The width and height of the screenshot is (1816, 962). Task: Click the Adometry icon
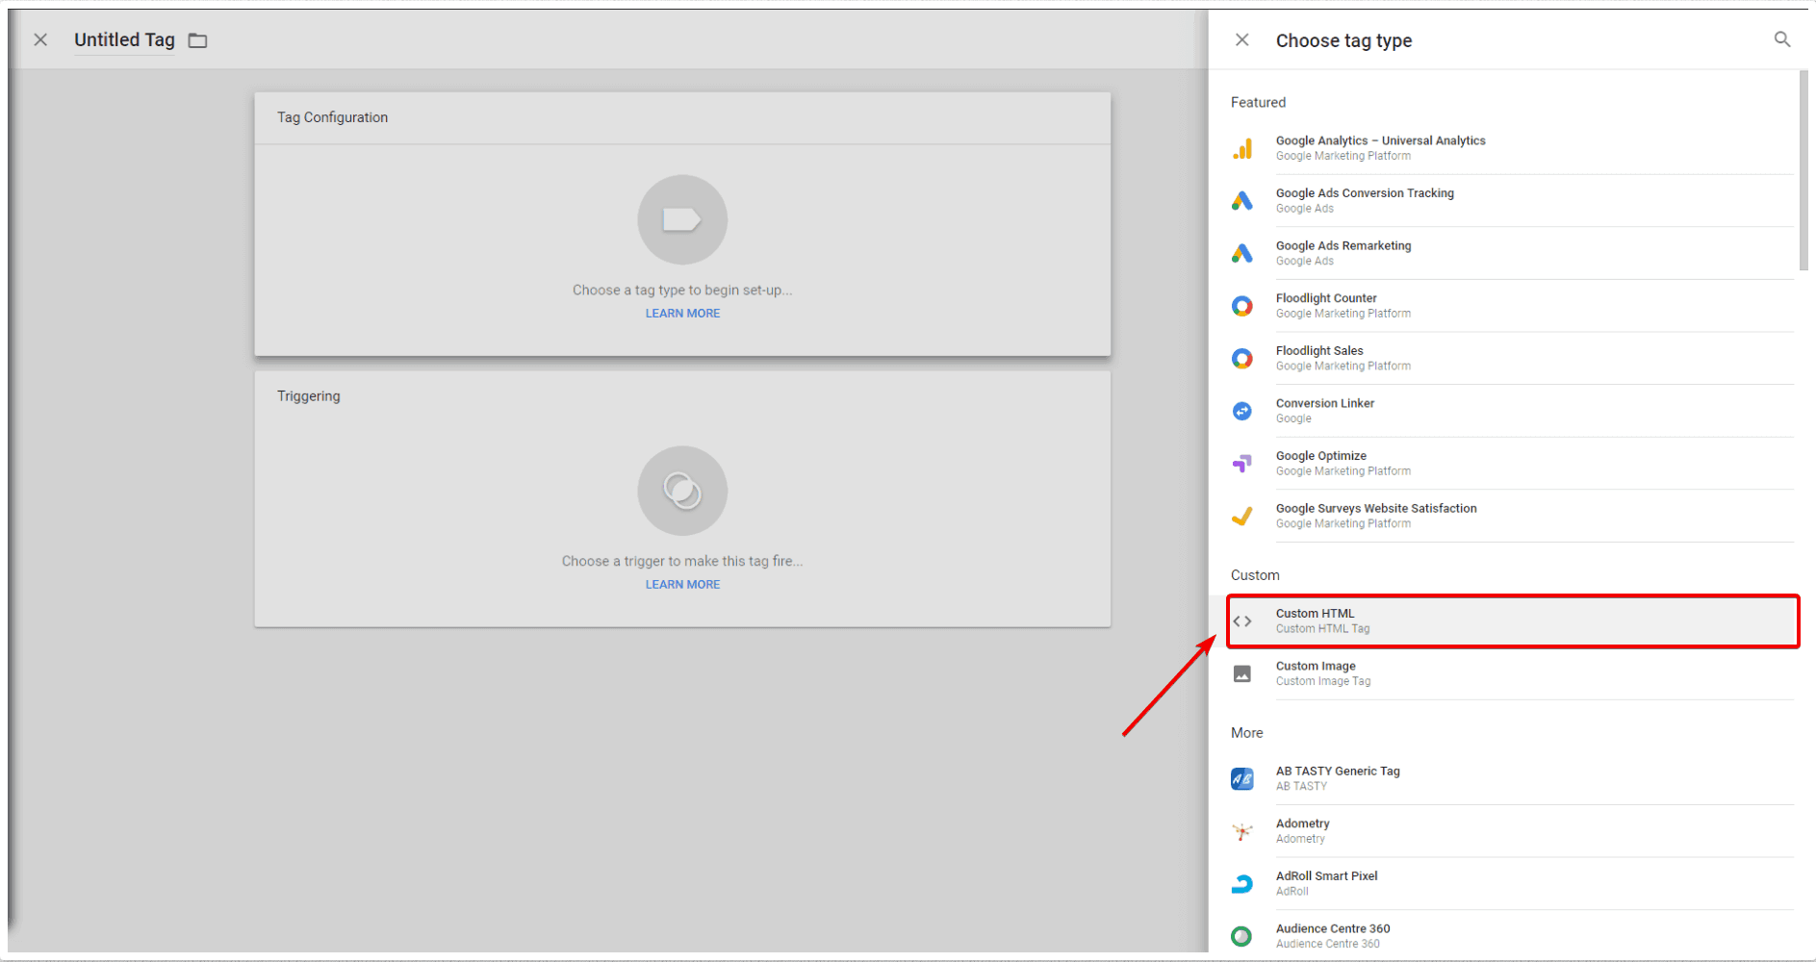(1242, 831)
